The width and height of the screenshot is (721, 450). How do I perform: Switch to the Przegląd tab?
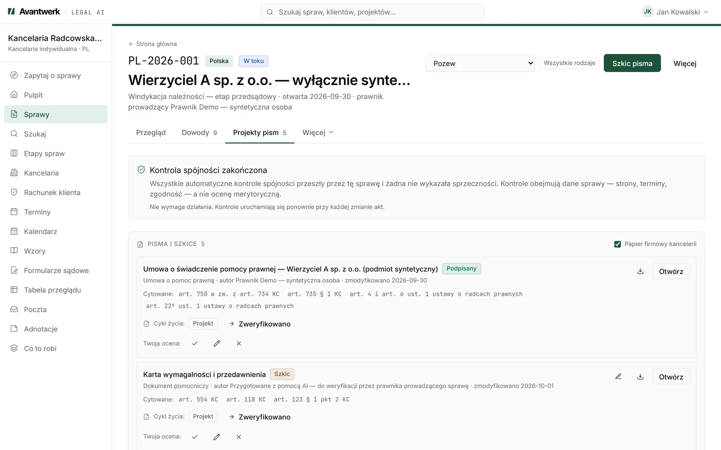pyautogui.click(x=151, y=132)
